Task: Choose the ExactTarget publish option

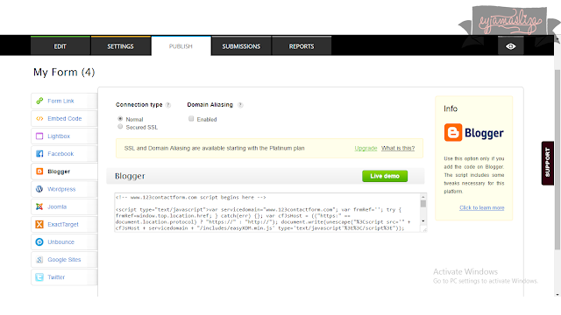Action: pyautogui.click(x=64, y=224)
